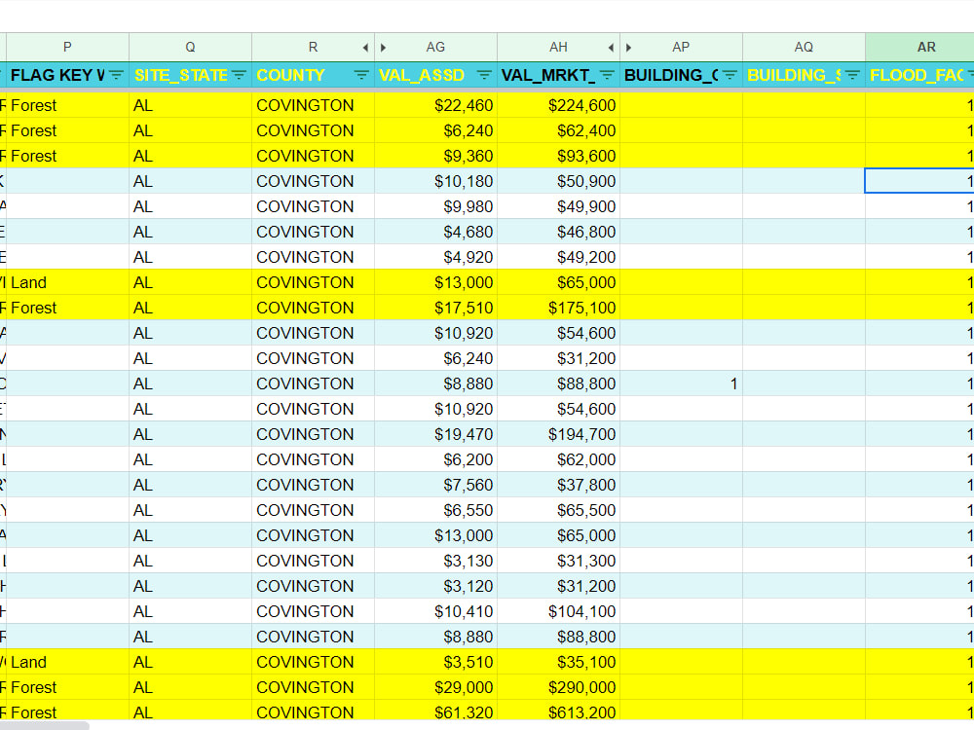Screen dimensions: 974x730
Task: Select cell with value $22,460
Action: point(435,105)
